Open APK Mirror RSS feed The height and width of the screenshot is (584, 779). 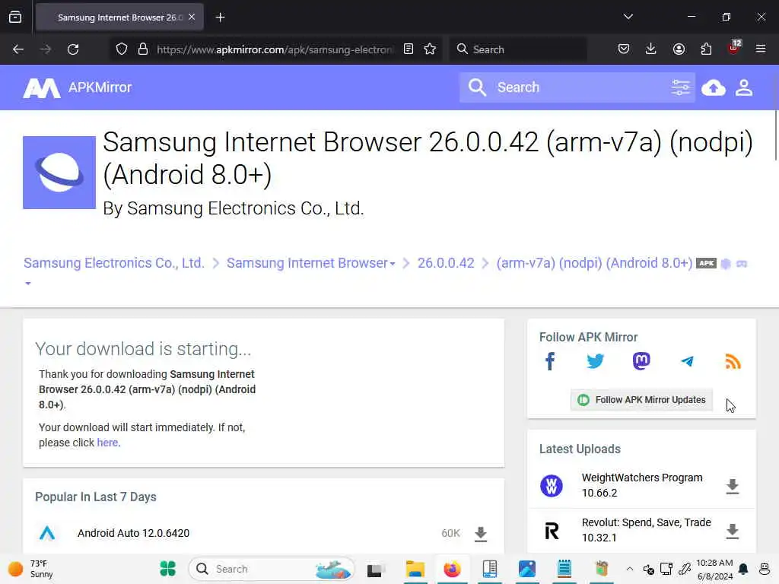coord(733,361)
